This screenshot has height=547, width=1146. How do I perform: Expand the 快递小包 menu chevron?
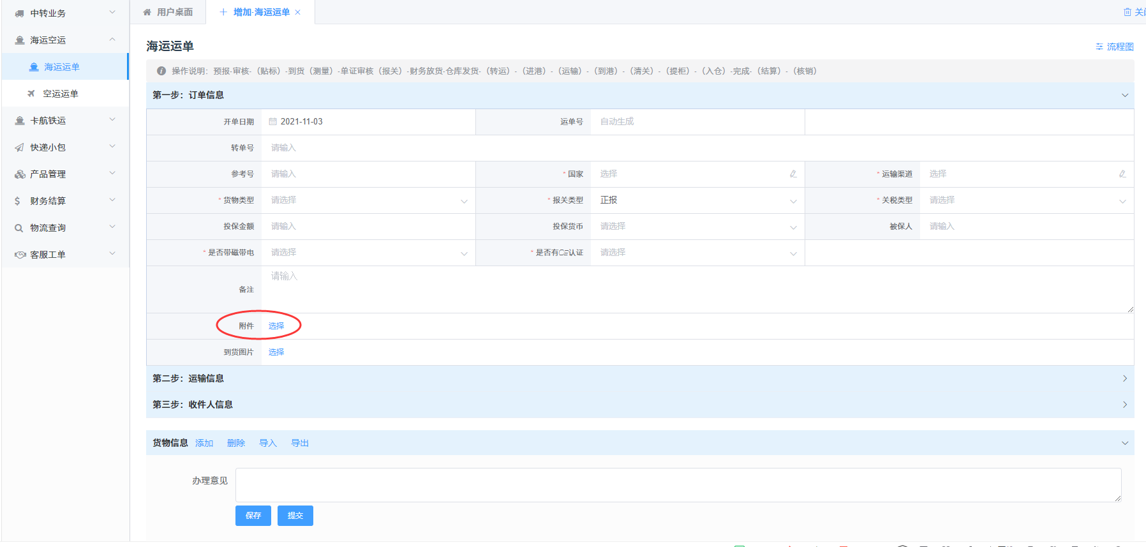coord(112,146)
